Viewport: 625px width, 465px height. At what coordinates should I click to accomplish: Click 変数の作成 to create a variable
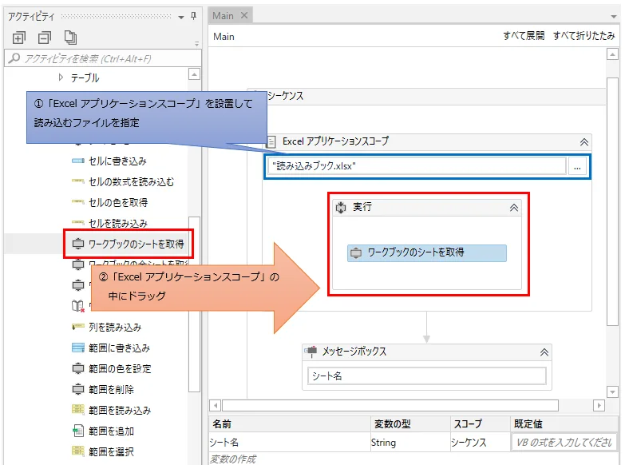(x=233, y=459)
